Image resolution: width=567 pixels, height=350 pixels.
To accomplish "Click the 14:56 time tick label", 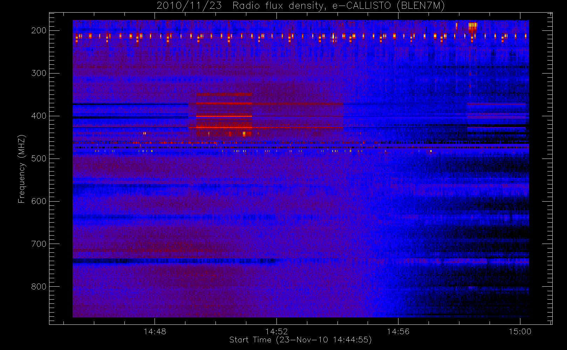I will pyautogui.click(x=398, y=331).
